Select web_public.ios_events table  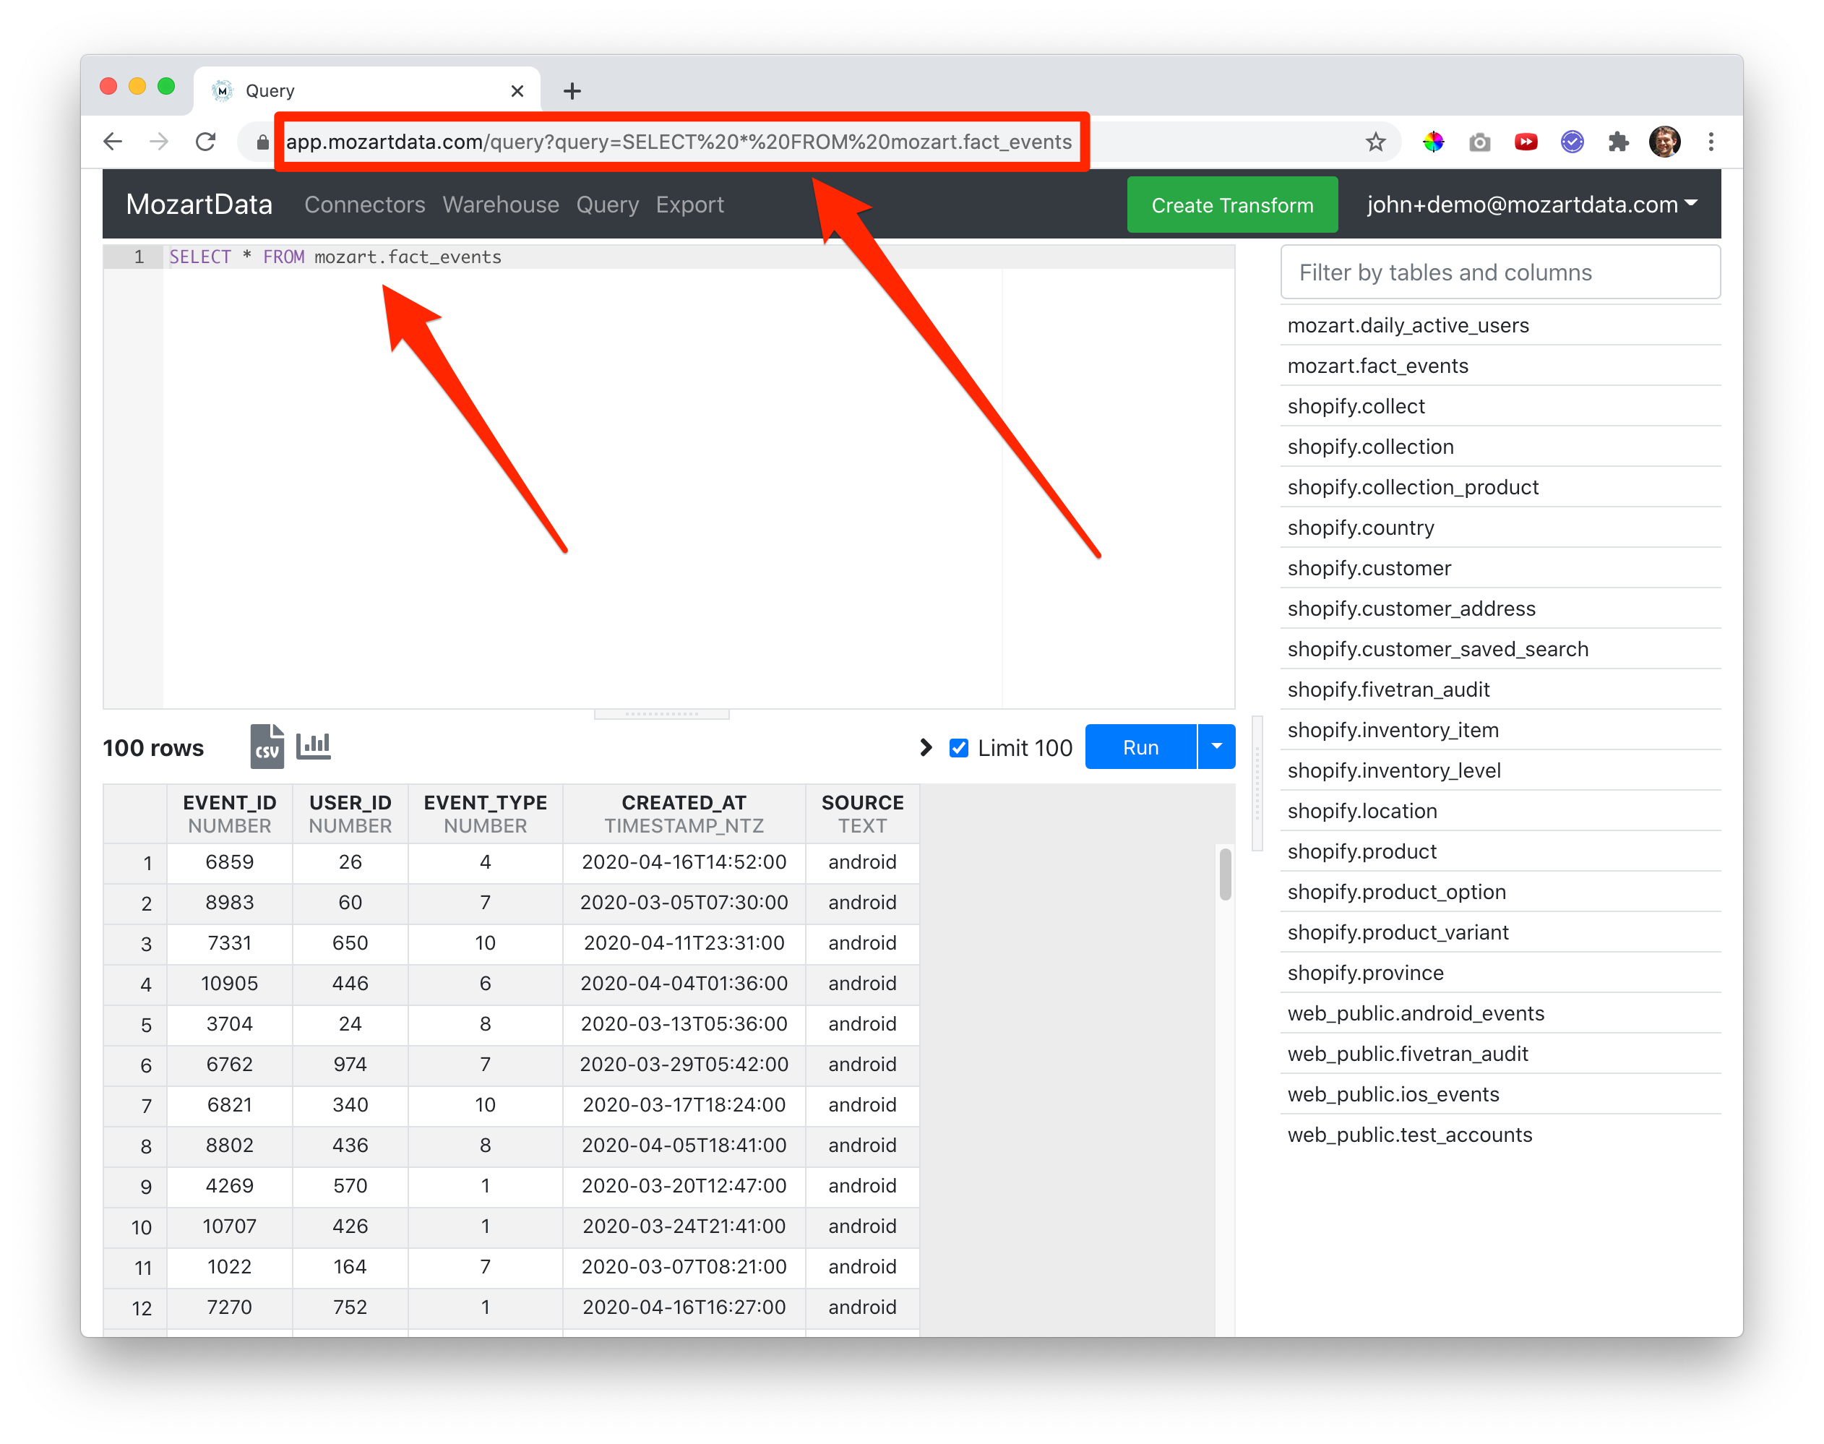click(1500, 1094)
